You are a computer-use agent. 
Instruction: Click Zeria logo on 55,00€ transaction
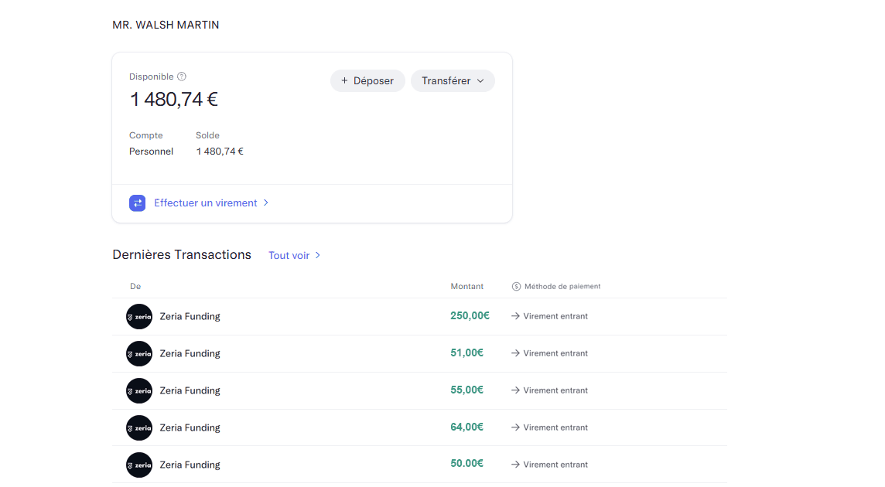[x=139, y=391]
